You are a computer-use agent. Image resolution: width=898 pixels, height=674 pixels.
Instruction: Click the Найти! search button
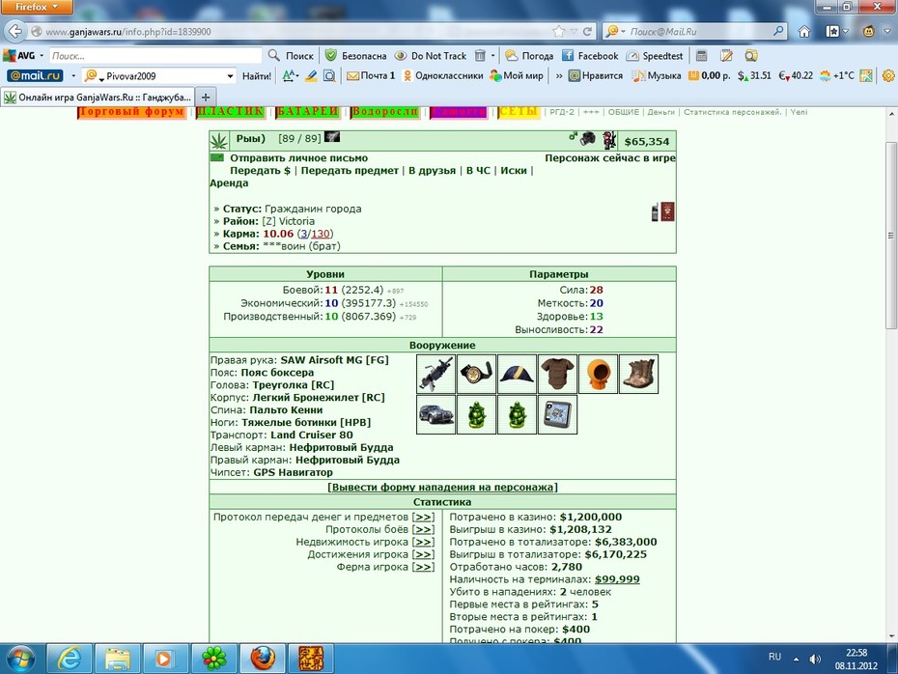pyautogui.click(x=257, y=75)
